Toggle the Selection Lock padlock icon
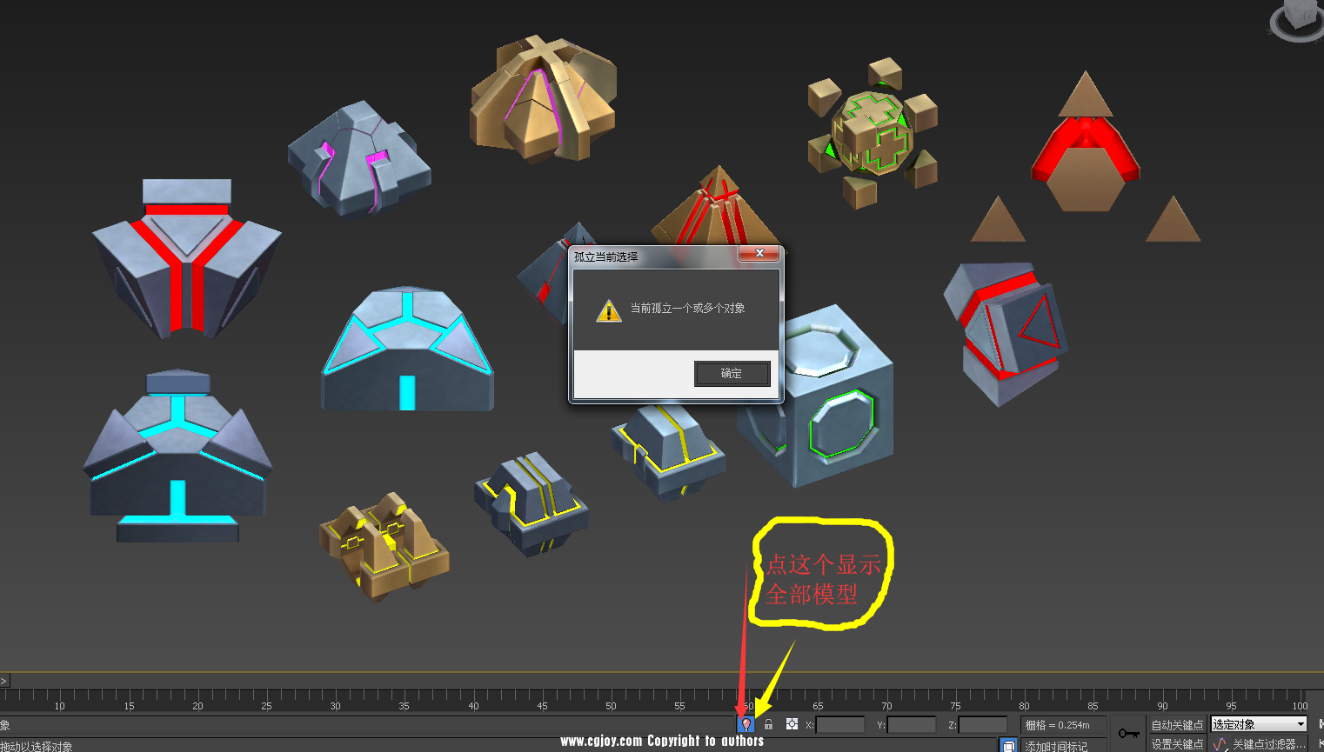 pos(768,724)
